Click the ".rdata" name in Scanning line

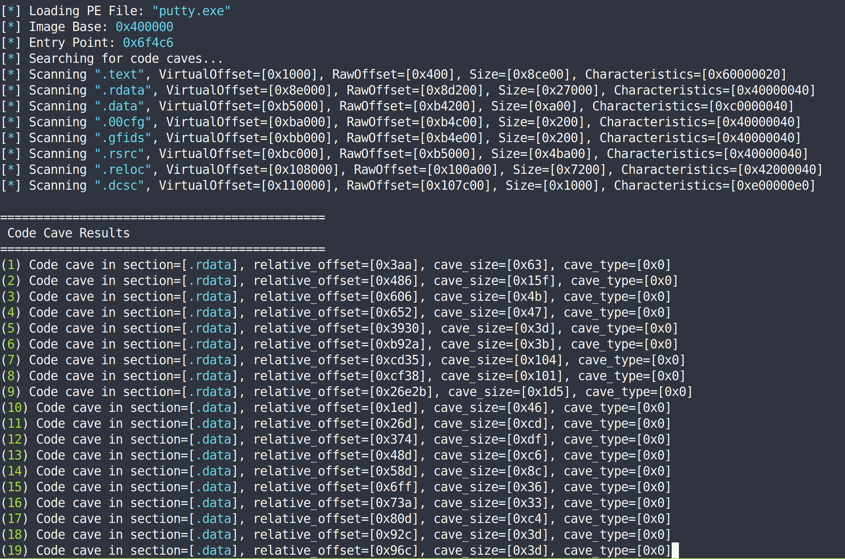coord(123,90)
